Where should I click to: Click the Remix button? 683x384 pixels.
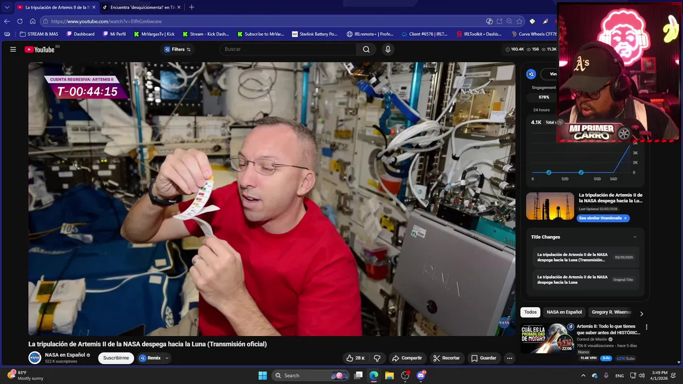[149, 358]
